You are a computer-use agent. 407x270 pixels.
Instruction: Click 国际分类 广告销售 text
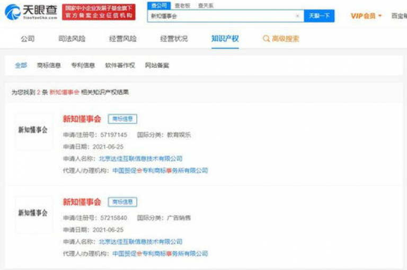(x=164, y=218)
